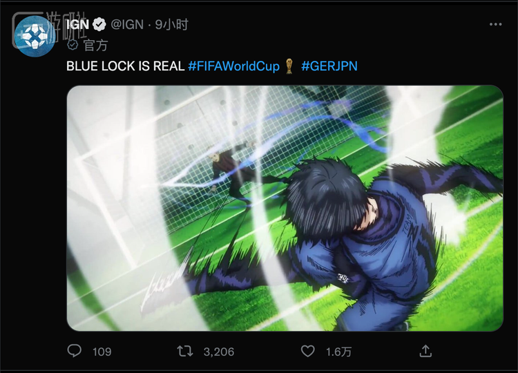This screenshot has width=518, height=373.
Task: Open the Blue Lock anime image
Action: [x=285, y=208]
